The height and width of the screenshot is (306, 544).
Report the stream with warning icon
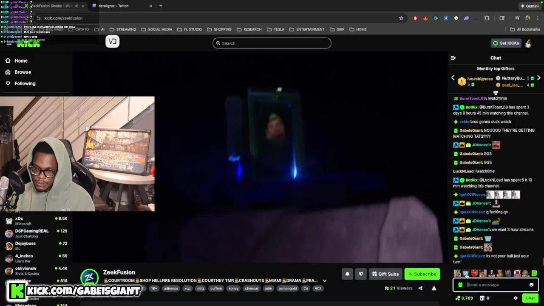(434, 288)
